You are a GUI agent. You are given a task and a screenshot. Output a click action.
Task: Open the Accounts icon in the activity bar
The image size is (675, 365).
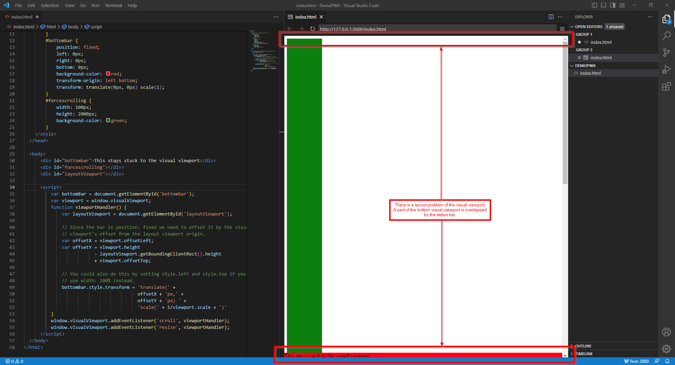click(667, 332)
